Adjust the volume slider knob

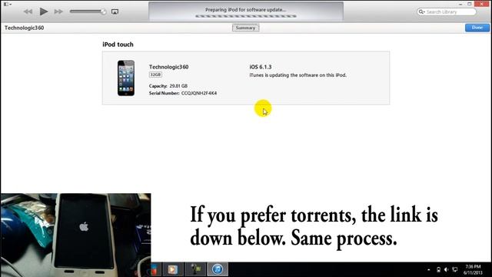103,12
